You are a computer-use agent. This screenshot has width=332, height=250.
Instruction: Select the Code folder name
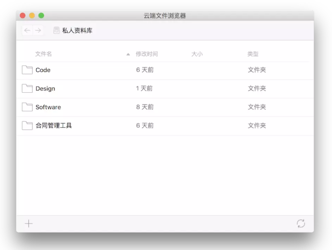click(43, 70)
